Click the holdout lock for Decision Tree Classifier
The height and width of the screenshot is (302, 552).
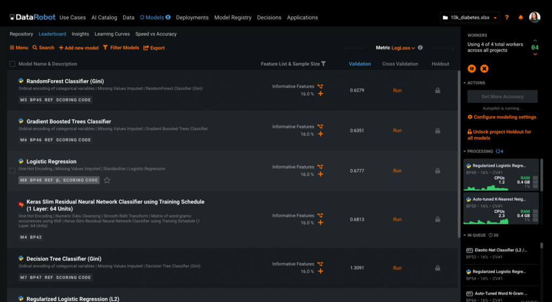click(438, 268)
